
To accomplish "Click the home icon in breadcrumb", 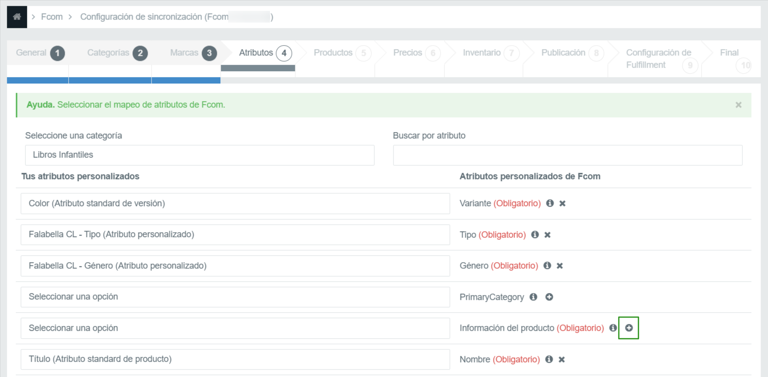I will pyautogui.click(x=17, y=17).
